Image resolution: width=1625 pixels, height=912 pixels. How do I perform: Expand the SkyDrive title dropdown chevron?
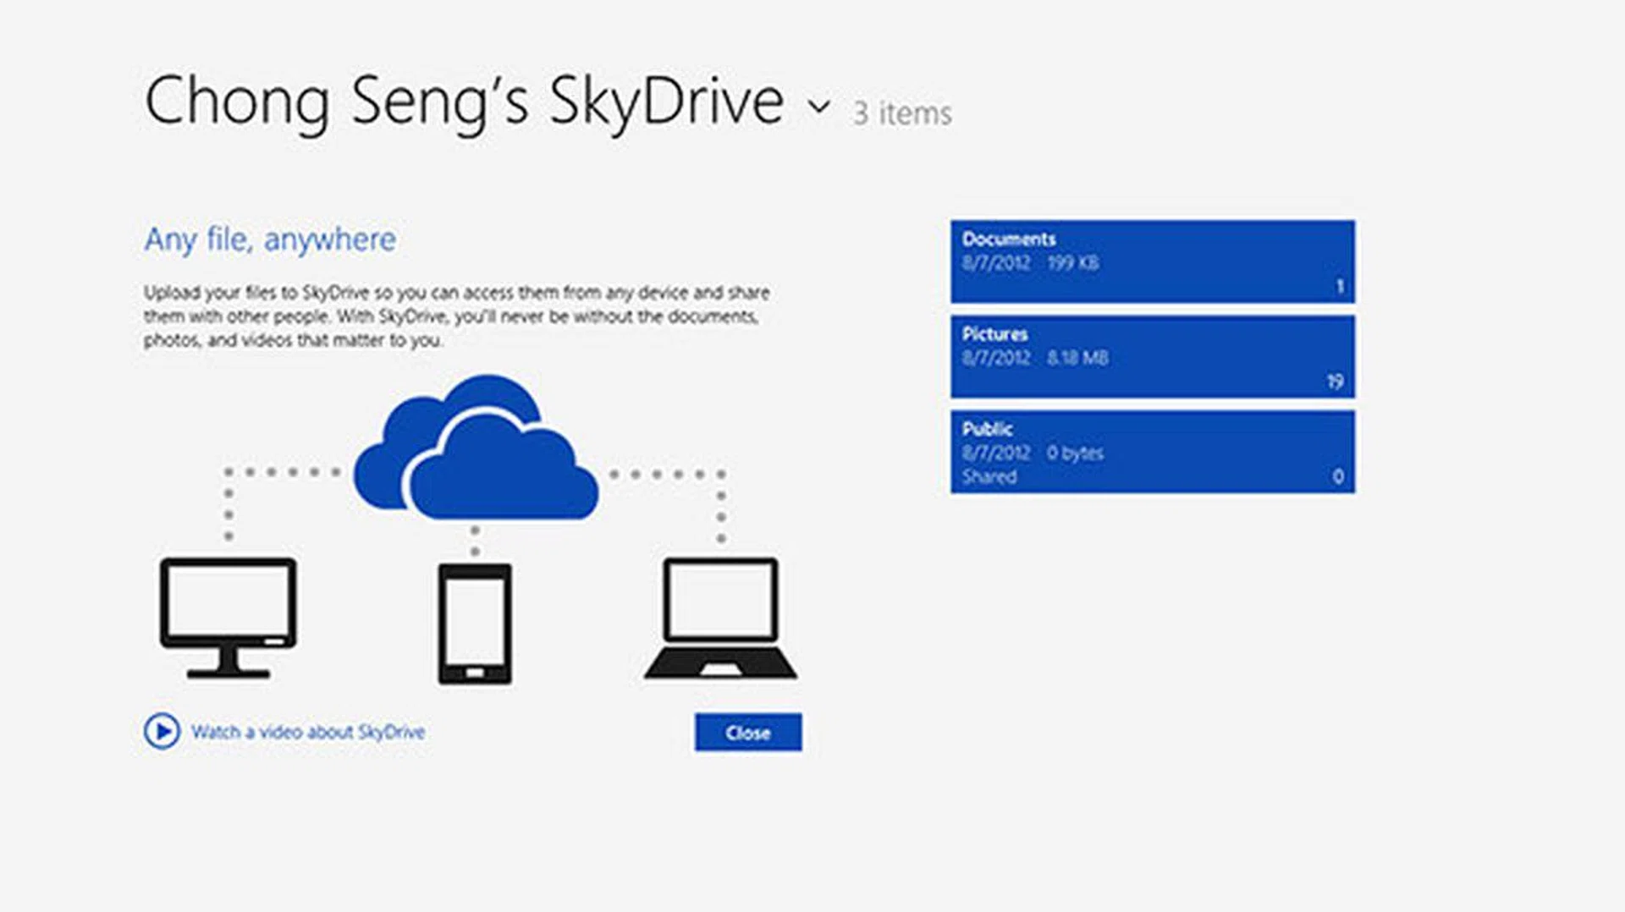tap(818, 107)
